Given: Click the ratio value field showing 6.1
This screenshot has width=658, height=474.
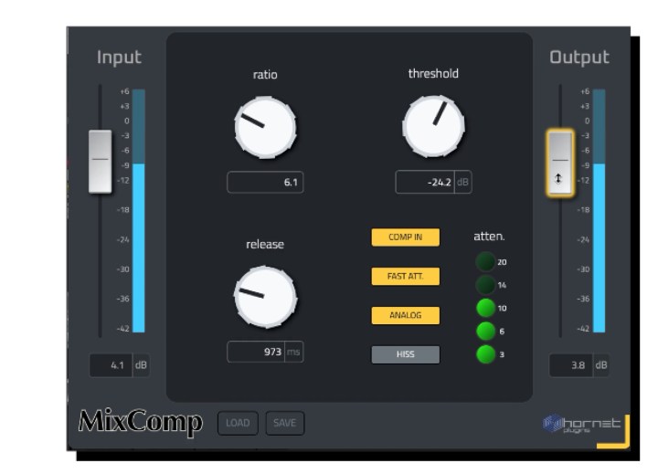Looking at the screenshot, I should pos(265,183).
